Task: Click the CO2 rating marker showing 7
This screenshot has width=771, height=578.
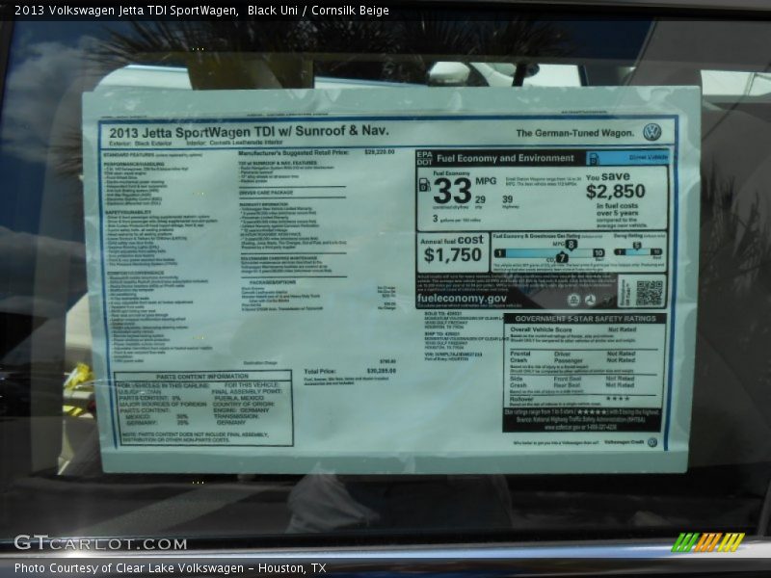Action: pos(562,257)
